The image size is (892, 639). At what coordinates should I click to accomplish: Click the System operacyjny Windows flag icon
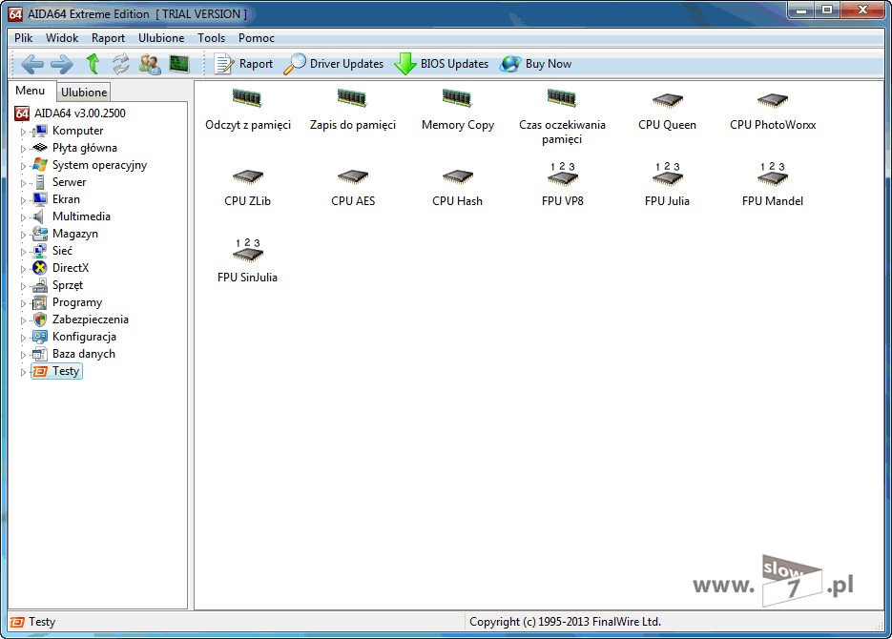click(x=40, y=165)
